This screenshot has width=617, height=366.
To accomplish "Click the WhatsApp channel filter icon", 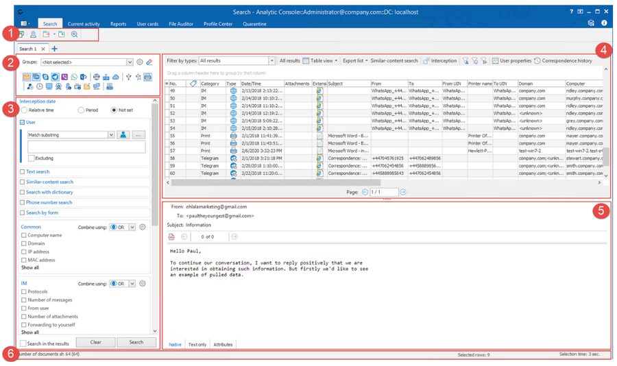I will [x=74, y=77].
